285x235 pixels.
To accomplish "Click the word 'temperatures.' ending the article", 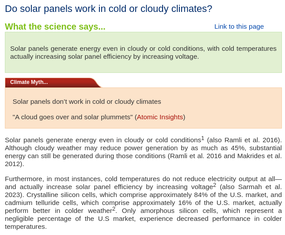I will [x=26, y=227].
